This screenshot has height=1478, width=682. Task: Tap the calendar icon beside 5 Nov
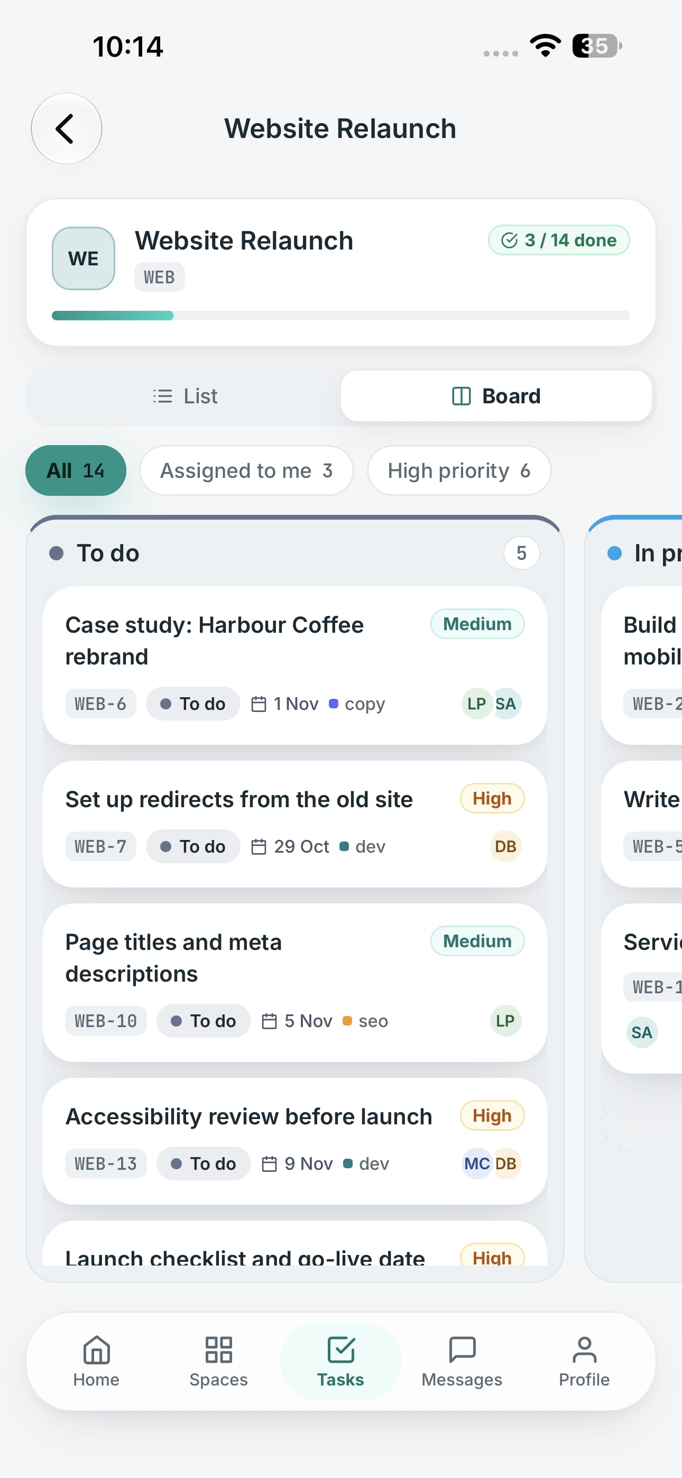click(x=269, y=1021)
